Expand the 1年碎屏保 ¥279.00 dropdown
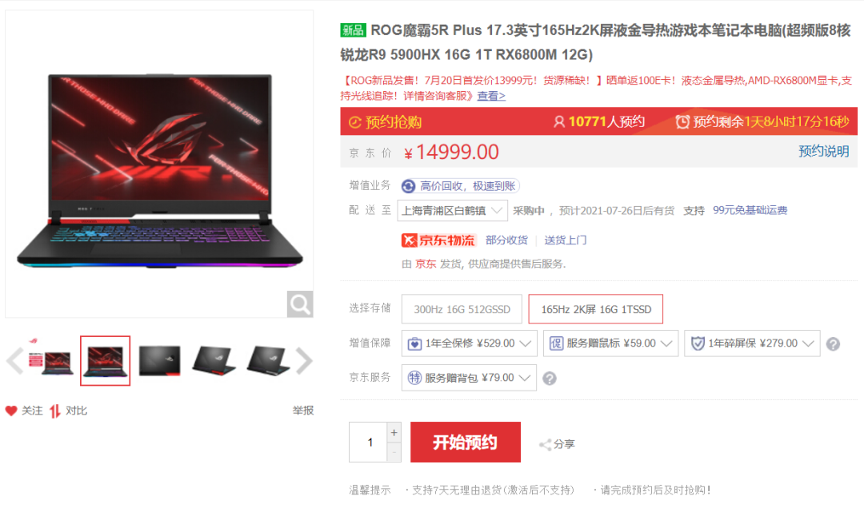This screenshot has height=508, width=864. (752, 343)
